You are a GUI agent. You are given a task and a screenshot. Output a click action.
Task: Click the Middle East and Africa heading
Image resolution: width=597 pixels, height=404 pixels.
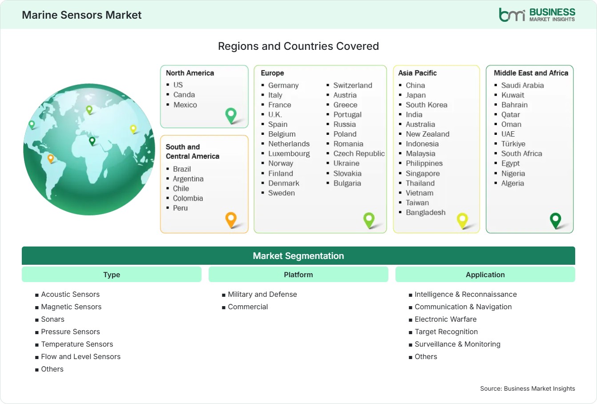[531, 73]
